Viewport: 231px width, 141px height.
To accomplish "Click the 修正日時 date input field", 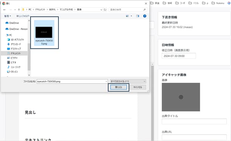I will [179, 56].
